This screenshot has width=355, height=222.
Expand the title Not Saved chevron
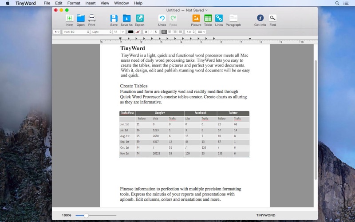(206, 10)
